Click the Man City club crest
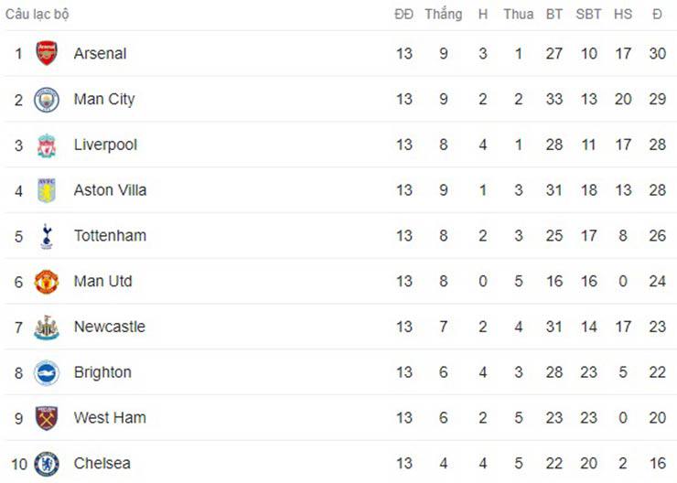 coord(47,99)
